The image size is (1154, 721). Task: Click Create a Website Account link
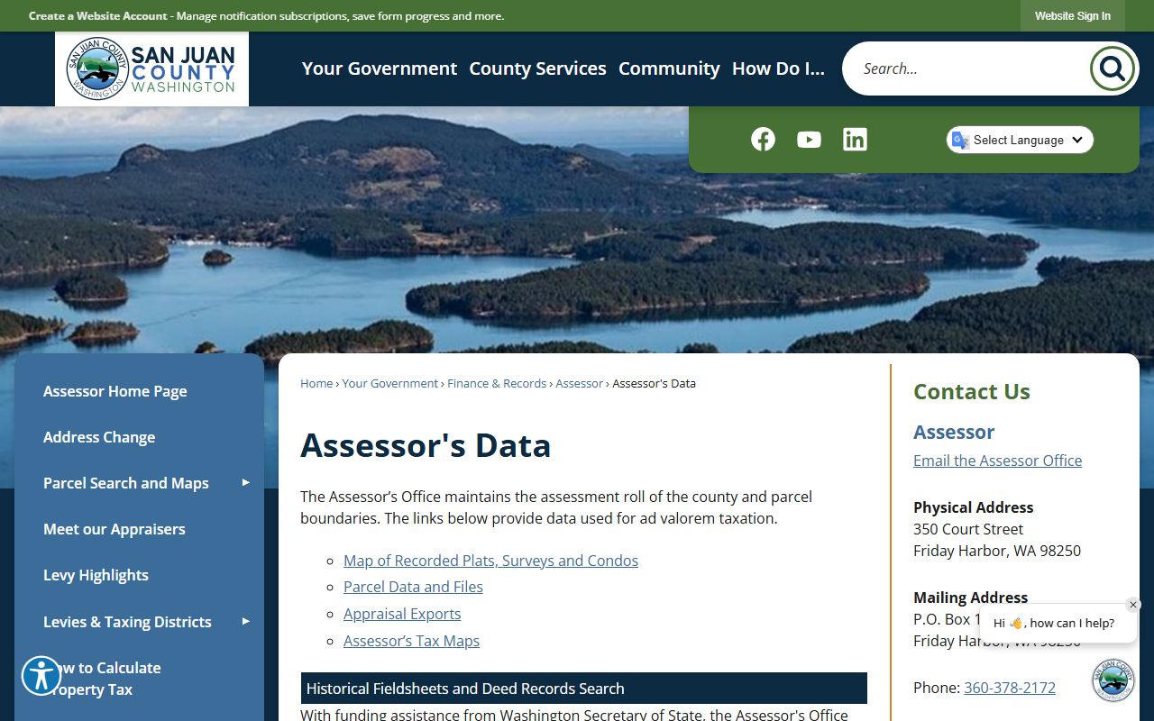[98, 16]
